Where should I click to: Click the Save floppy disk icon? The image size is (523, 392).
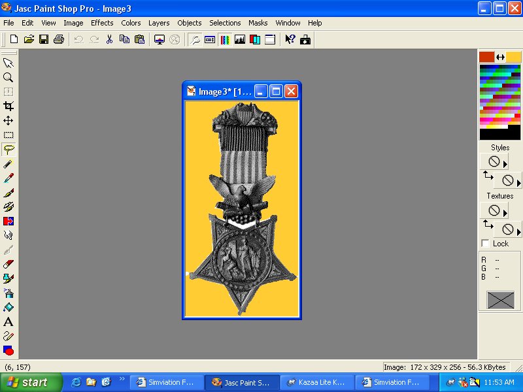tap(44, 39)
